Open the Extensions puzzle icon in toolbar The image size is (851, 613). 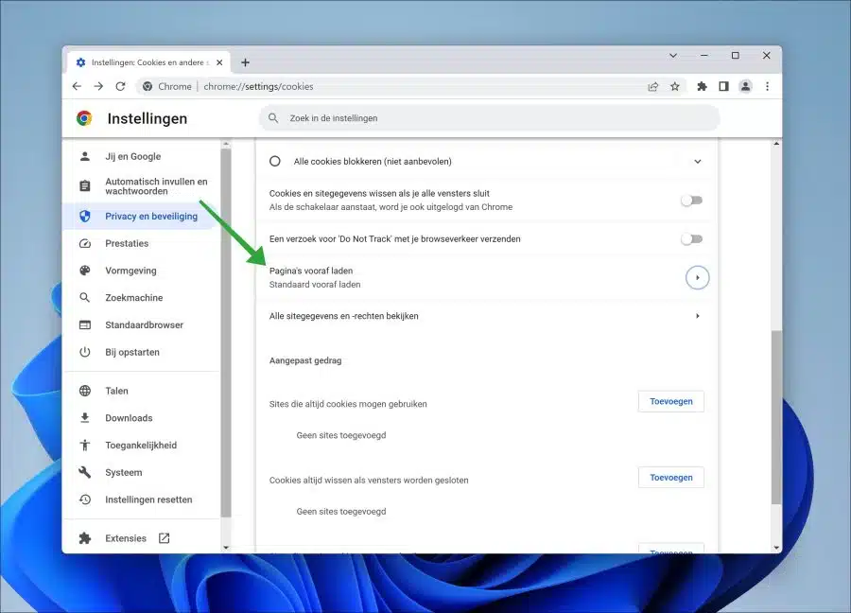[x=702, y=86]
